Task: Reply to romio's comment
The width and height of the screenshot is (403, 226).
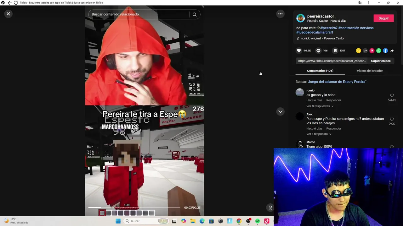Action: point(333,100)
